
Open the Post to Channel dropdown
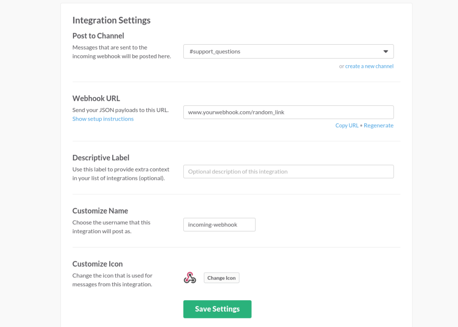(x=288, y=51)
